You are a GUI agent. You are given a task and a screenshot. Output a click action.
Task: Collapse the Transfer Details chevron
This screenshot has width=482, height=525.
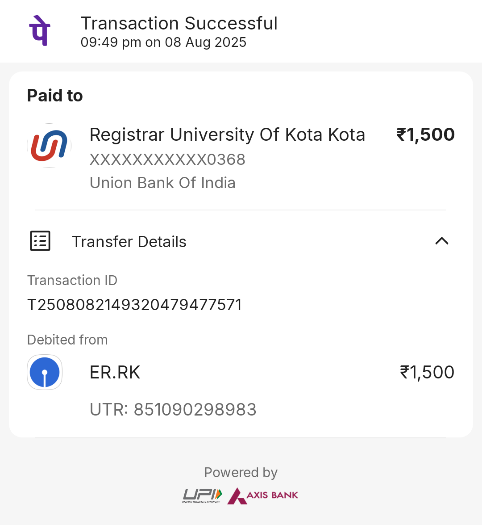tap(441, 241)
